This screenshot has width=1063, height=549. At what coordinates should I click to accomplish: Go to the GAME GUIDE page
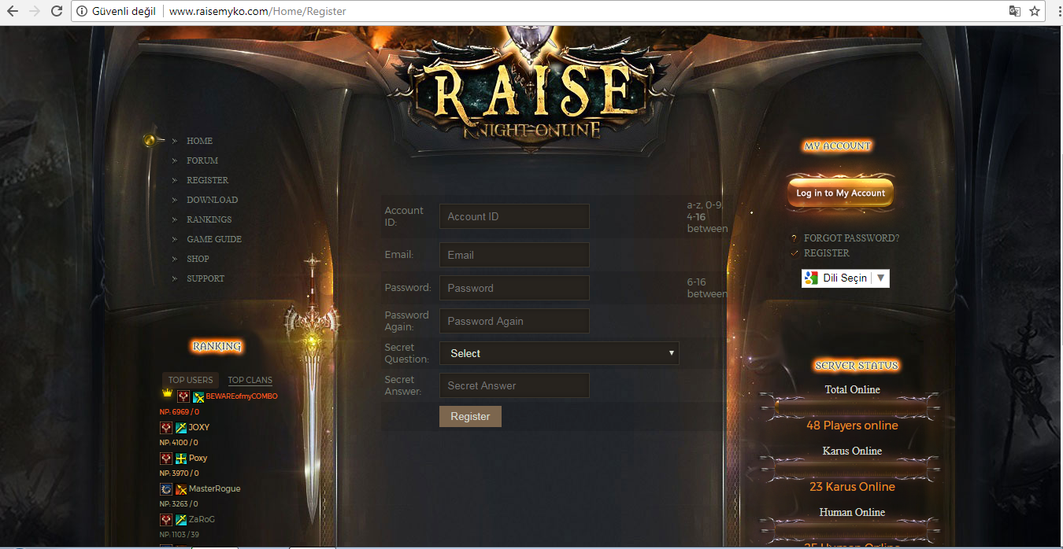click(213, 239)
